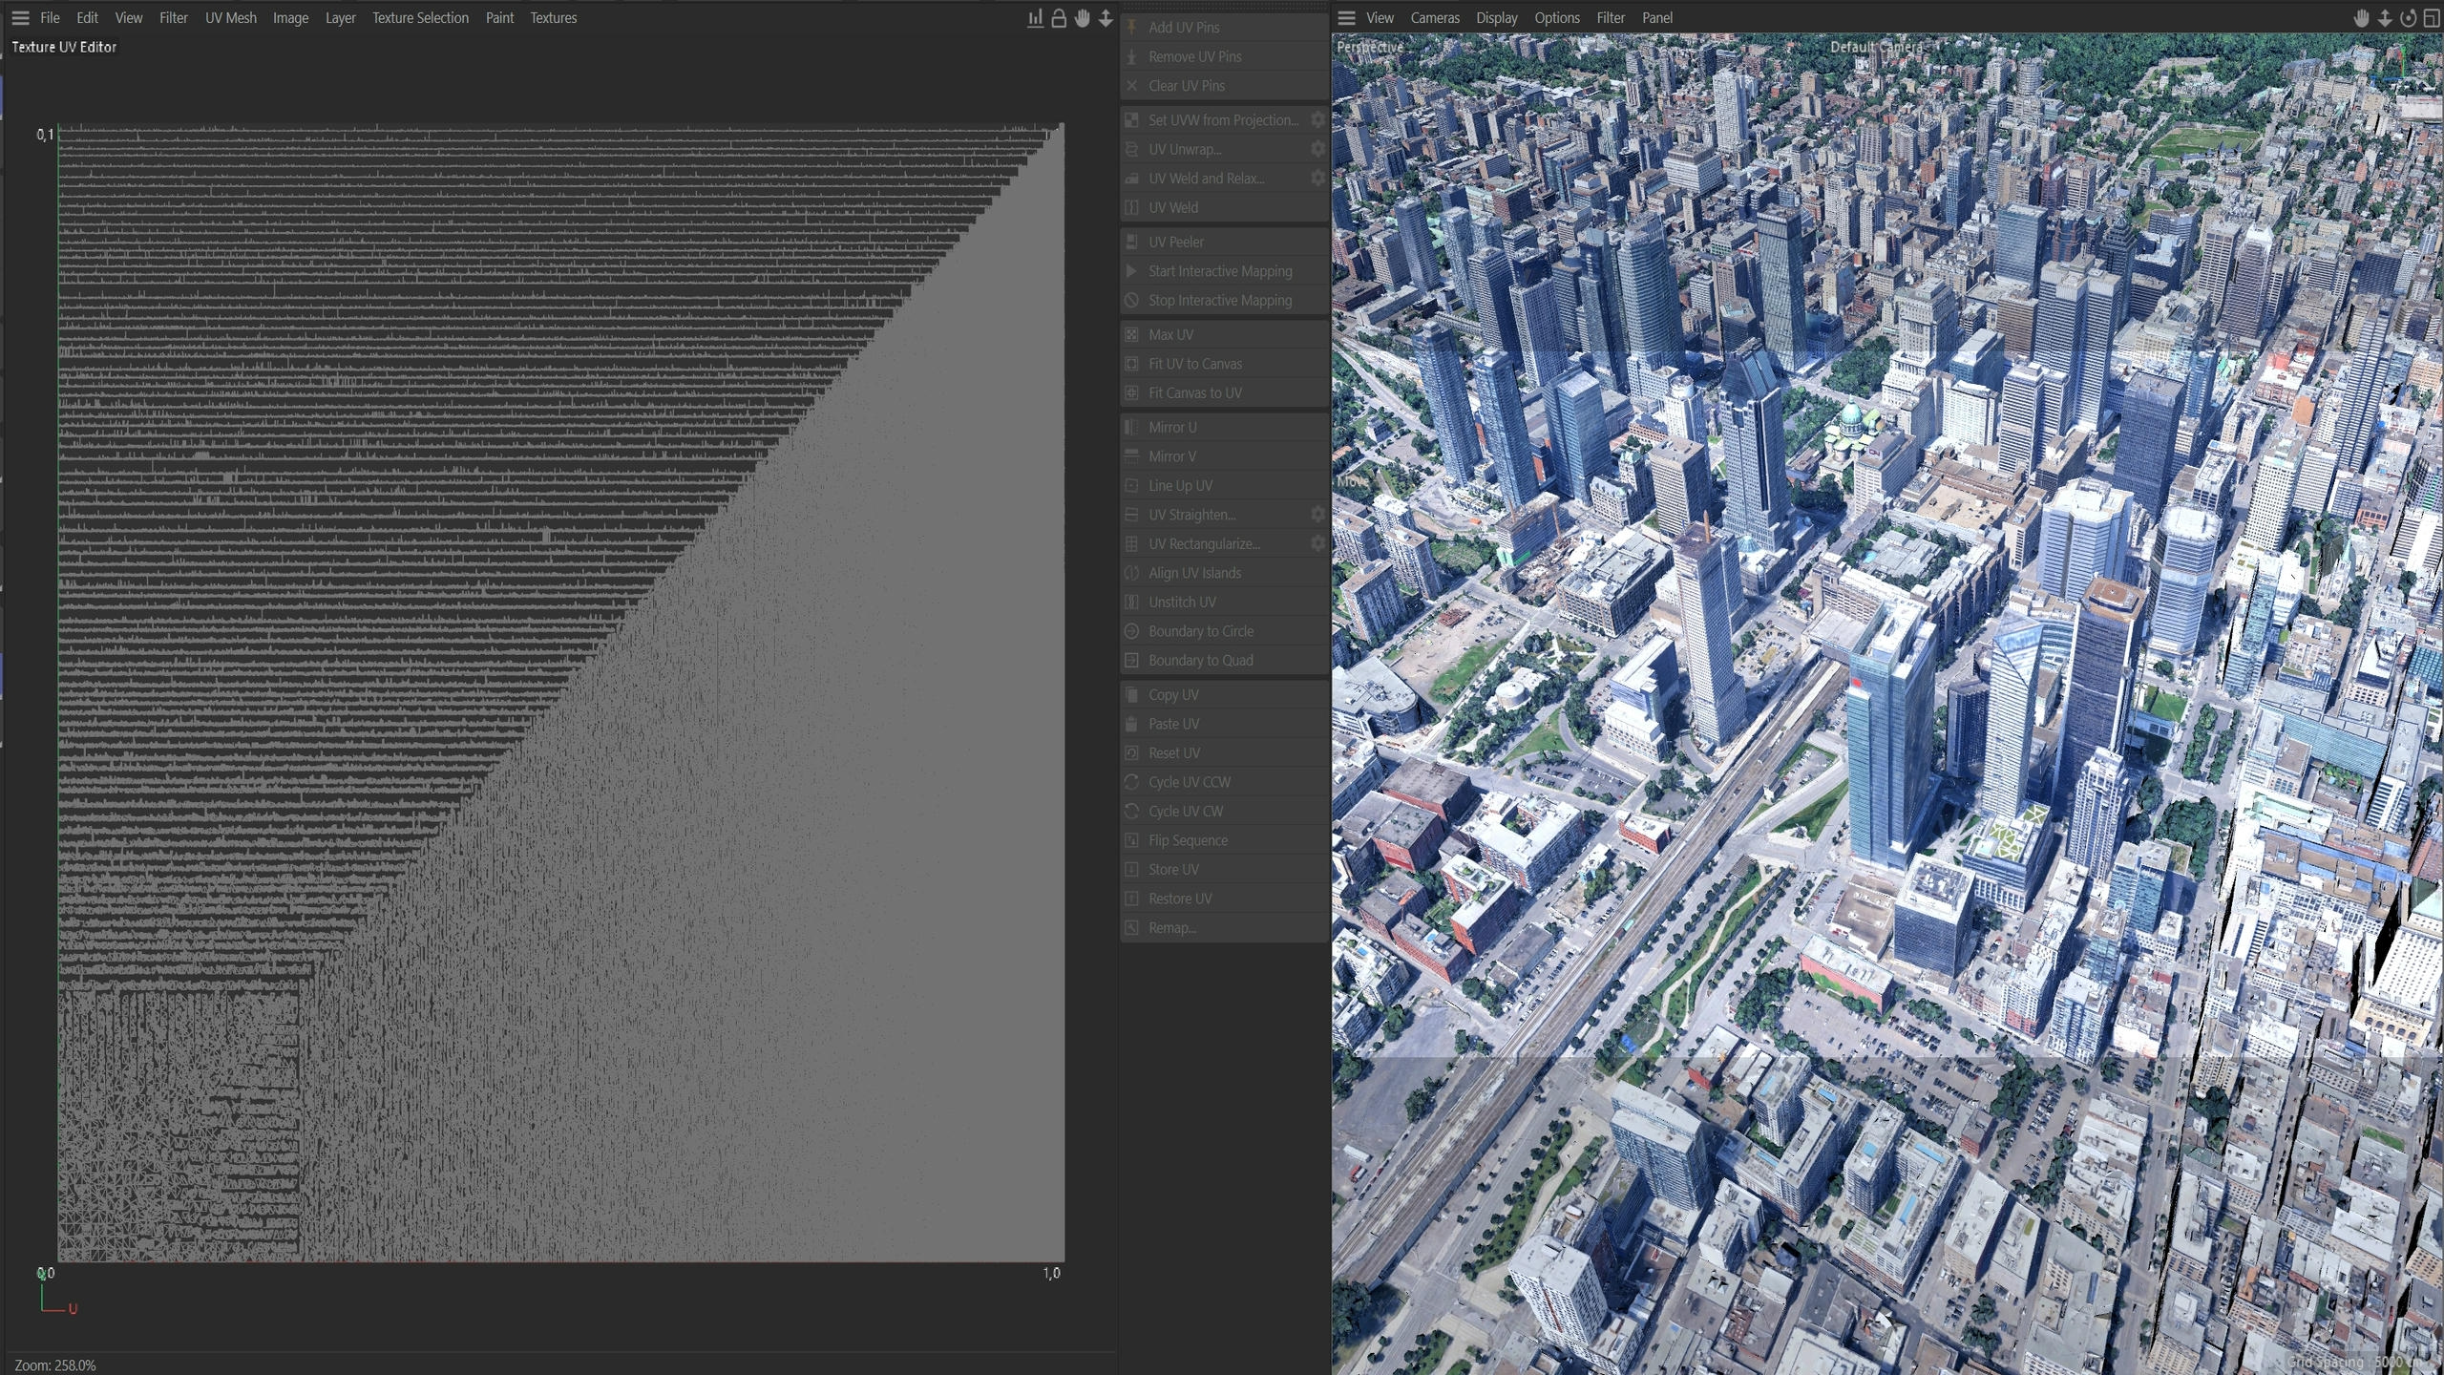Click Align UV Islands
This screenshot has width=2444, height=1375.
click(1224, 573)
